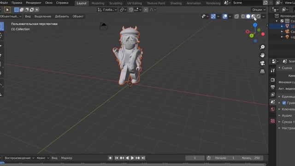Open the Окно menu
The width and height of the screenshot is (295, 166).
[x=49, y=3]
